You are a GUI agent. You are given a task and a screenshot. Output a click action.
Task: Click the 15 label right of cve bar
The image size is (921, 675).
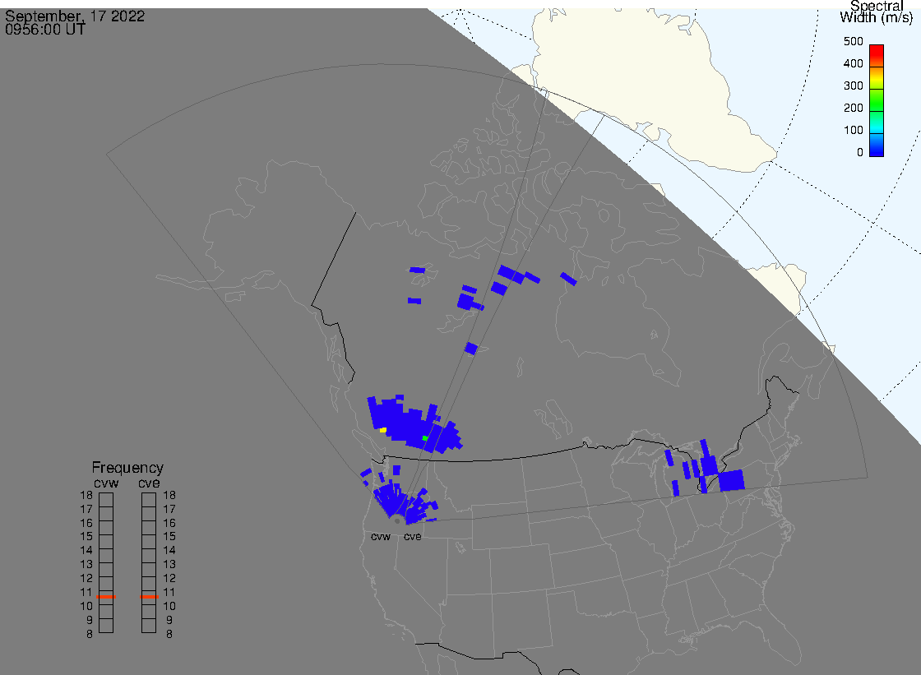point(169,537)
